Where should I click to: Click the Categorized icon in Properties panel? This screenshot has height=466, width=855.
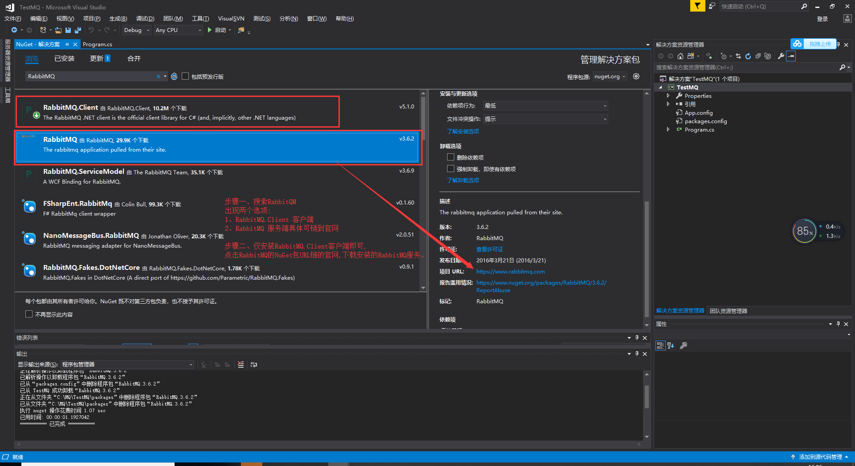click(660, 345)
